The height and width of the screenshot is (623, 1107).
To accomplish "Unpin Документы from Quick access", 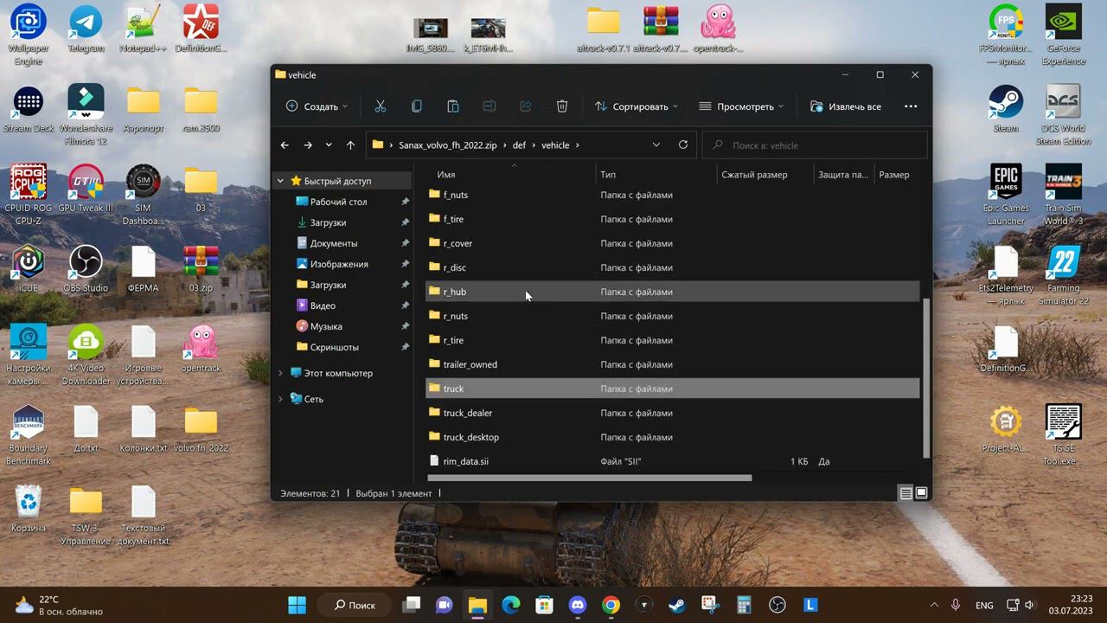I will point(405,243).
